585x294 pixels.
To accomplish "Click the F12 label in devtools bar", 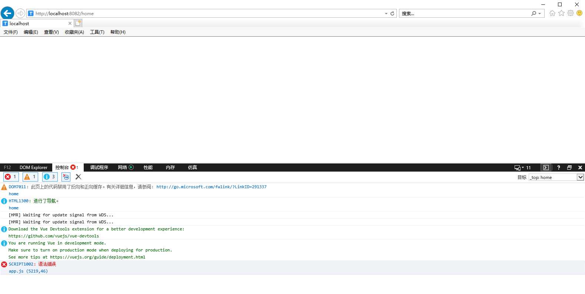I will pos(7,168).
